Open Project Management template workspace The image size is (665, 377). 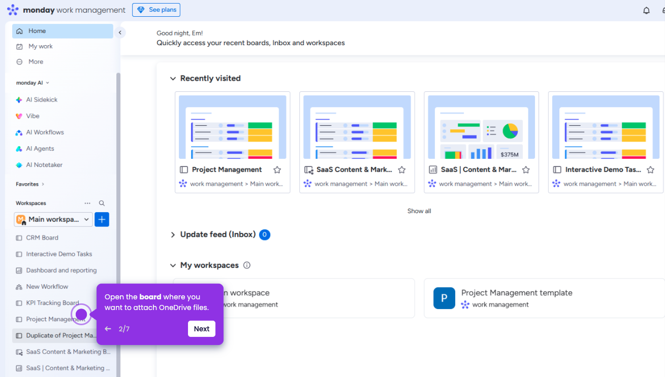click(x=544, y=298)
